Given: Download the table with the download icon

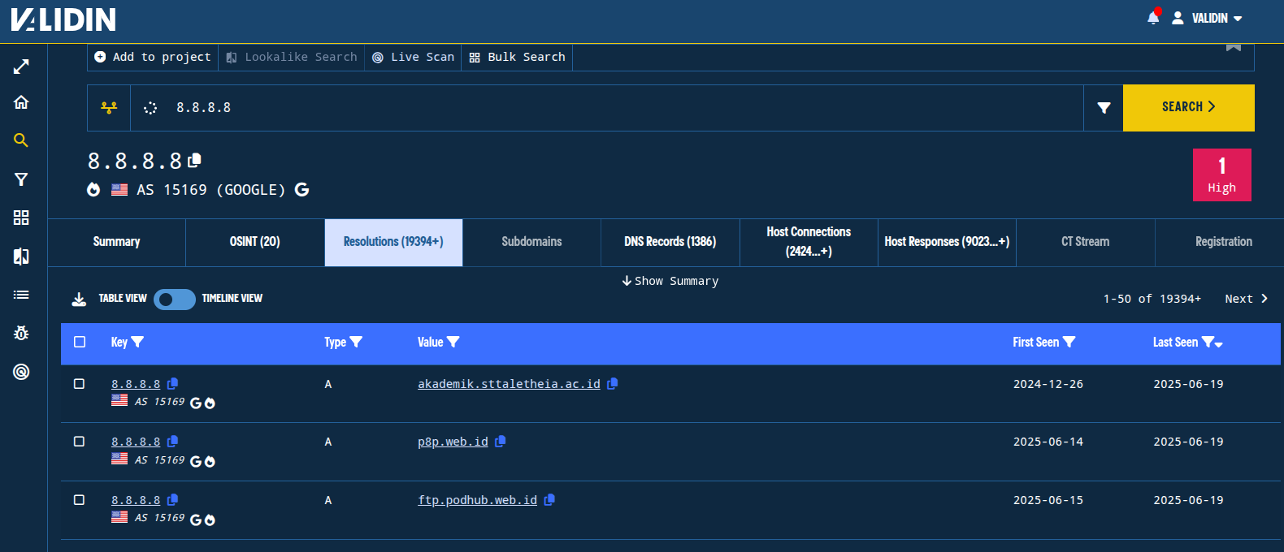Looking at the screenshot, I should 79,300.
